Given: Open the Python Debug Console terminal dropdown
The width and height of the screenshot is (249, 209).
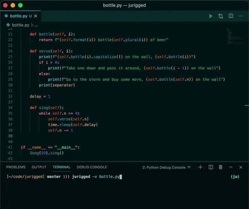Looking at the screenshot, I should (x=166, y=167).
